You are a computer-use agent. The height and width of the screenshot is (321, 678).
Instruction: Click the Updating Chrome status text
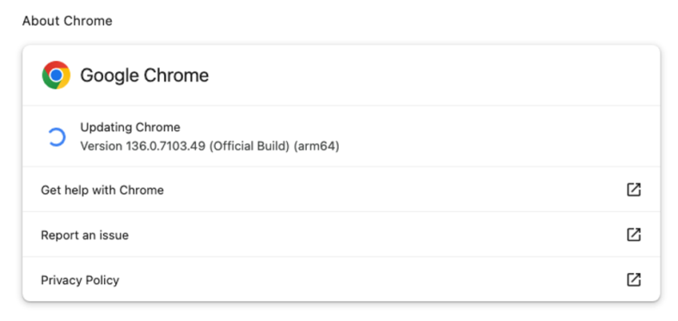130,127
